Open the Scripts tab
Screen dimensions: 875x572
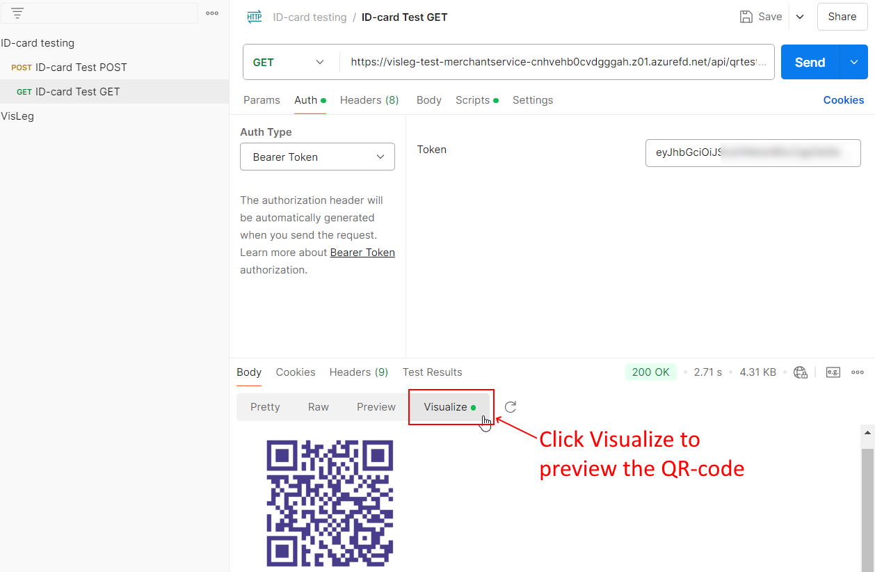(x=477, y=100)
